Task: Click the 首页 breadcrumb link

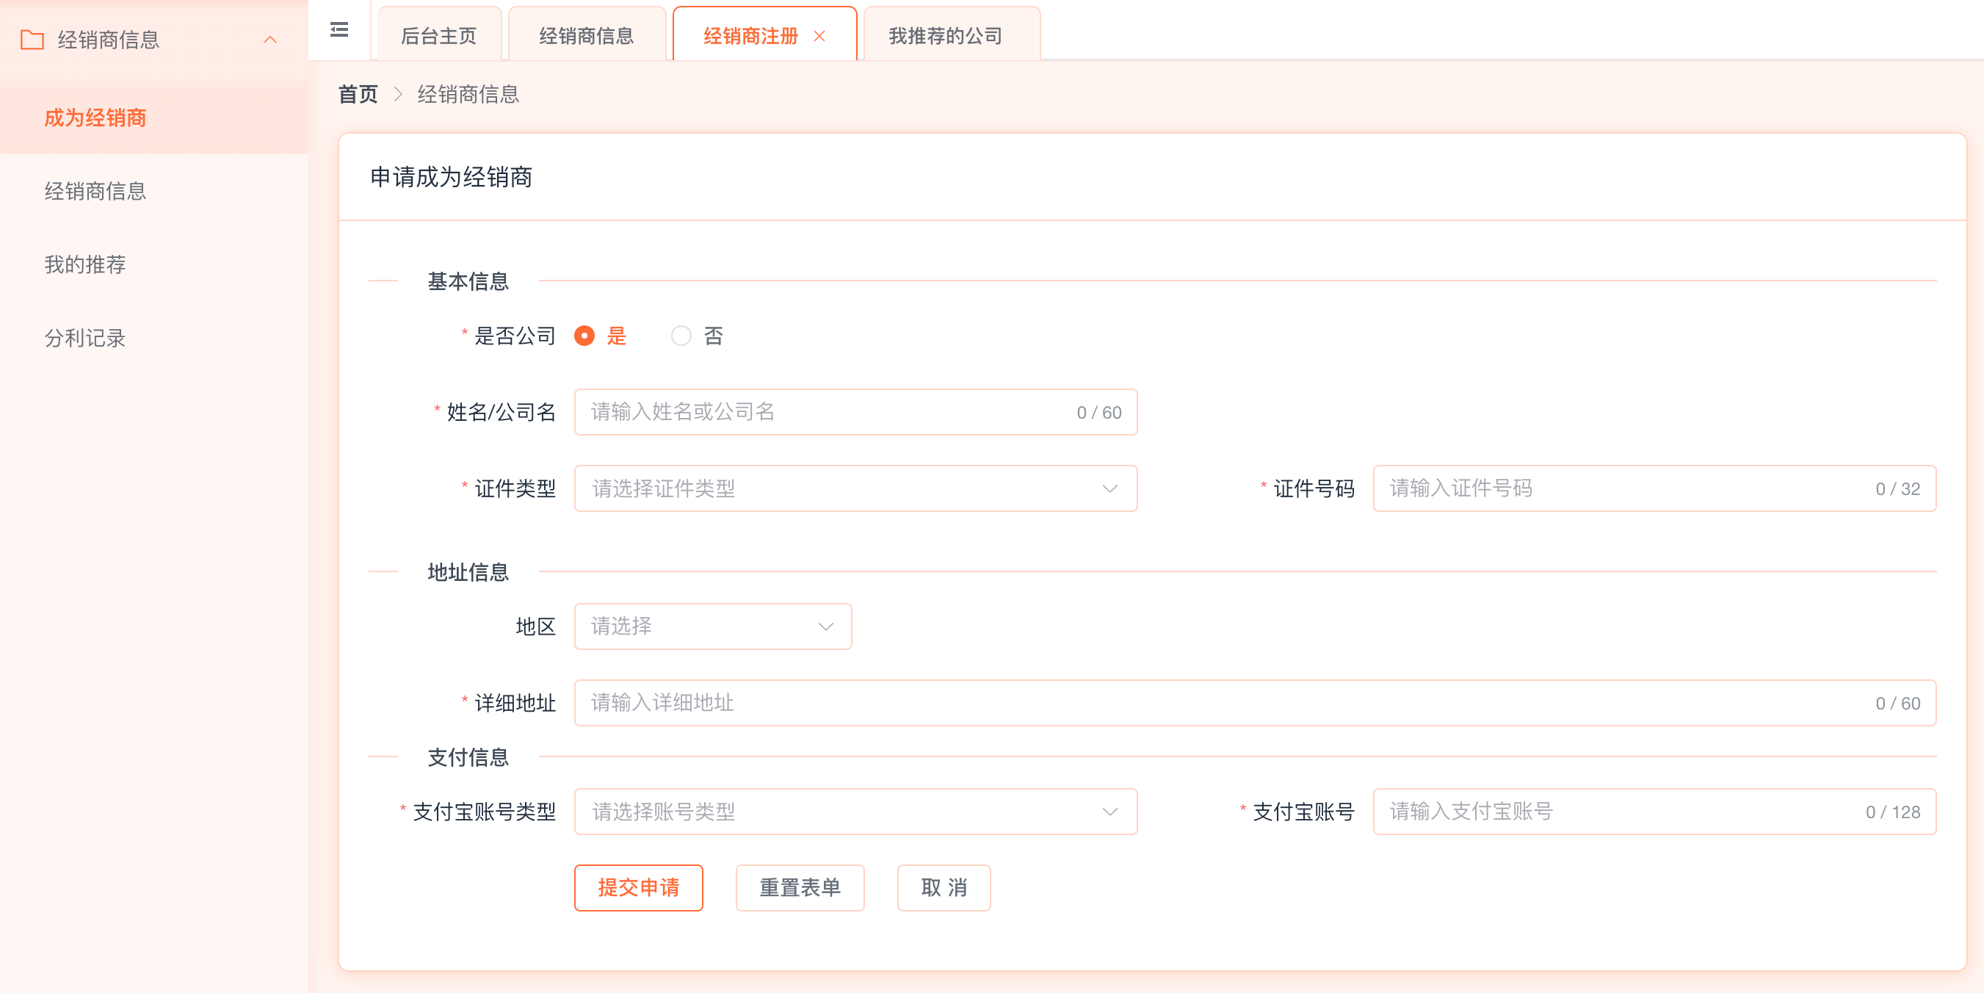Action: tap(358, 94)
